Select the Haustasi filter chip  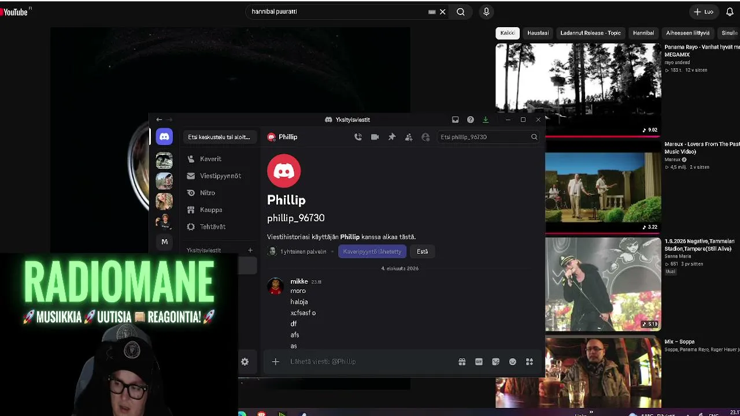click(x=538, y=33)
